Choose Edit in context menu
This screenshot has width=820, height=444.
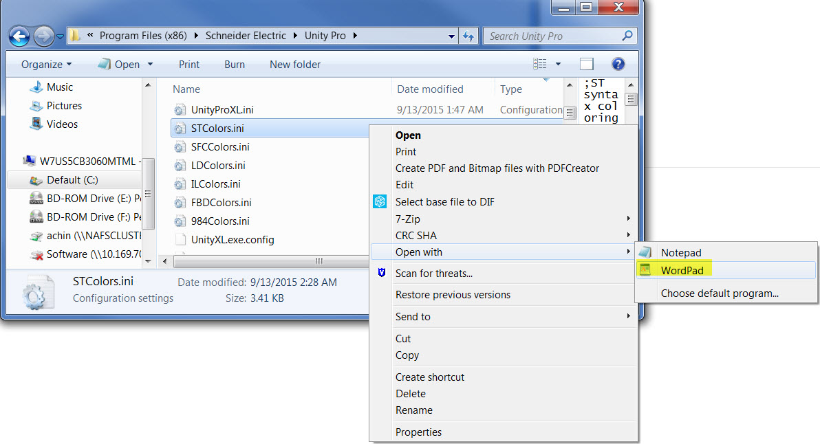coord(404,185)
